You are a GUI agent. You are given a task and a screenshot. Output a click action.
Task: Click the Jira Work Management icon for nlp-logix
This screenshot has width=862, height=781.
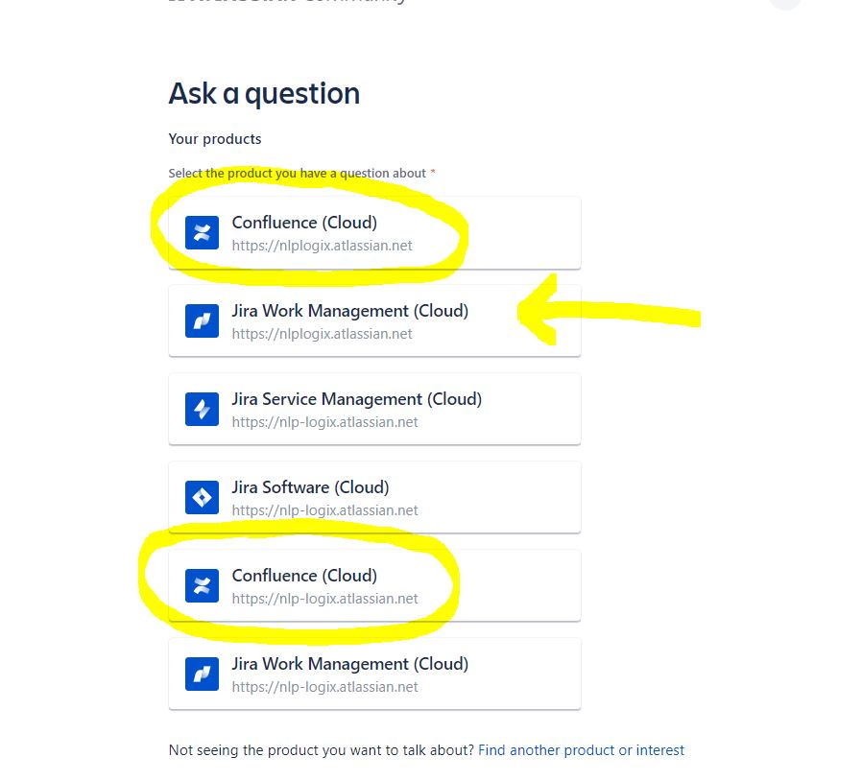202,674
